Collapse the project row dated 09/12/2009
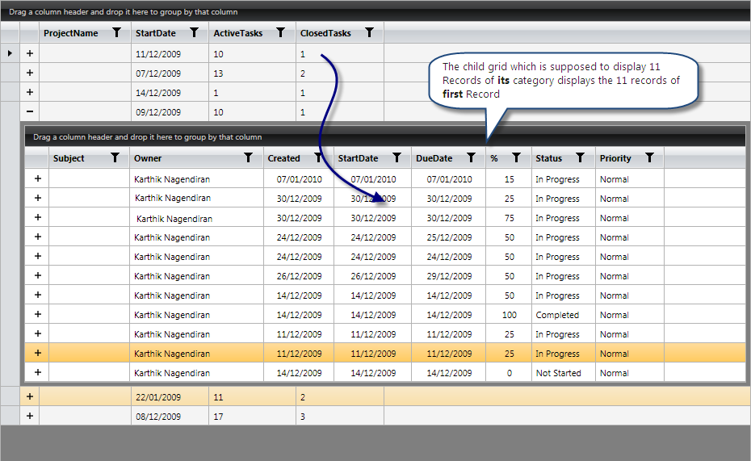This screenshot has height=461, width=751. [30, 111]
